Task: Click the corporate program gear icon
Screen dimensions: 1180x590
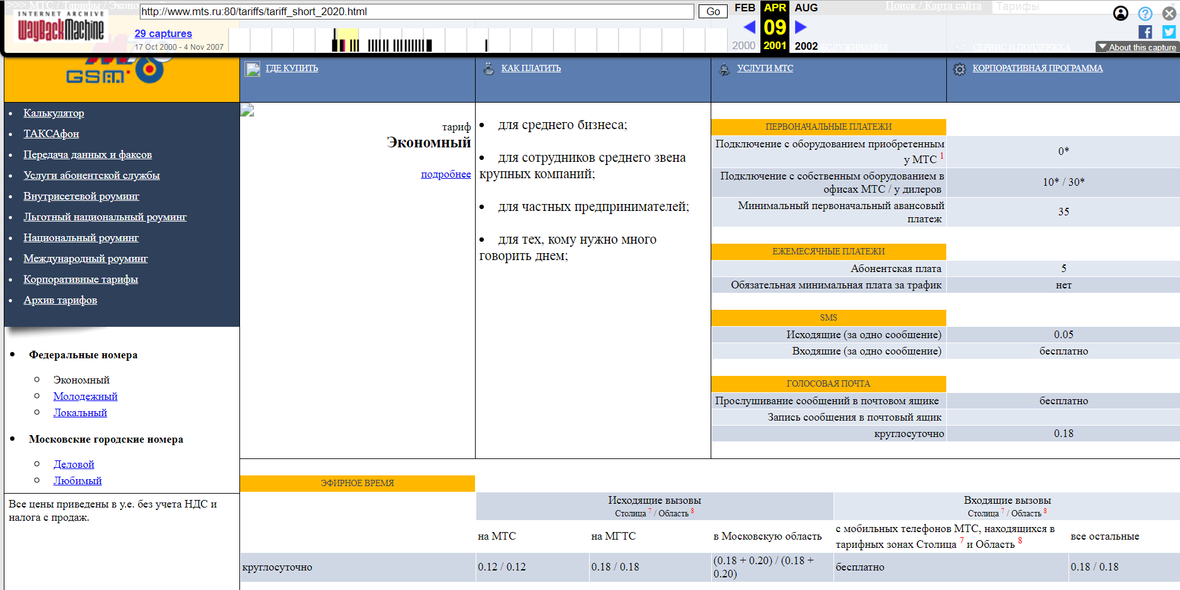Action: coord(959,69)
